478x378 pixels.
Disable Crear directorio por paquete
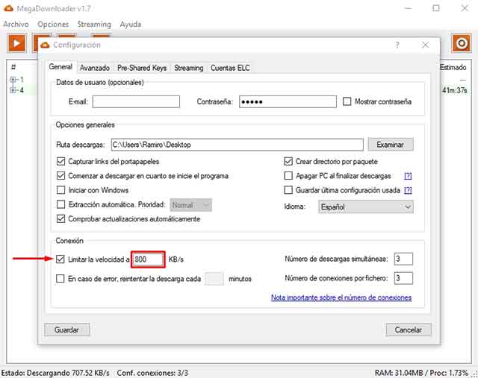pos(289,161)
